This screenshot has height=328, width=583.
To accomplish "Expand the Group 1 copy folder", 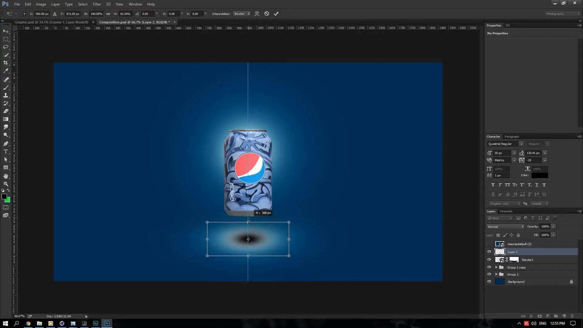I will click(x=496, y=267).
